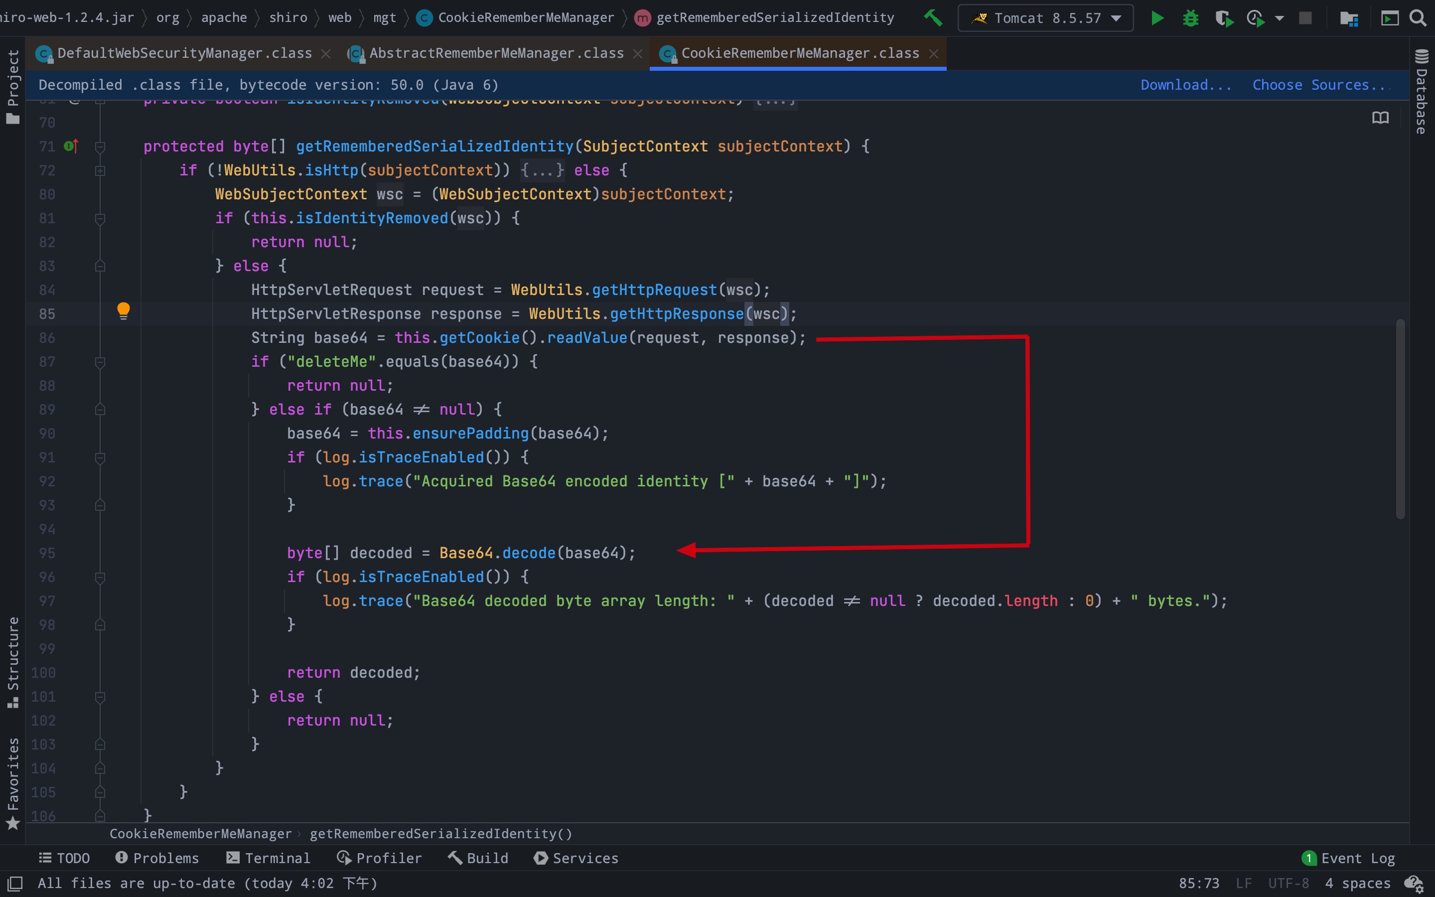Close the AbstractRememberMeManager.class tab
Image resolution: width=1435 pixels, height=897 pixels.
click(x=637, y=54)
